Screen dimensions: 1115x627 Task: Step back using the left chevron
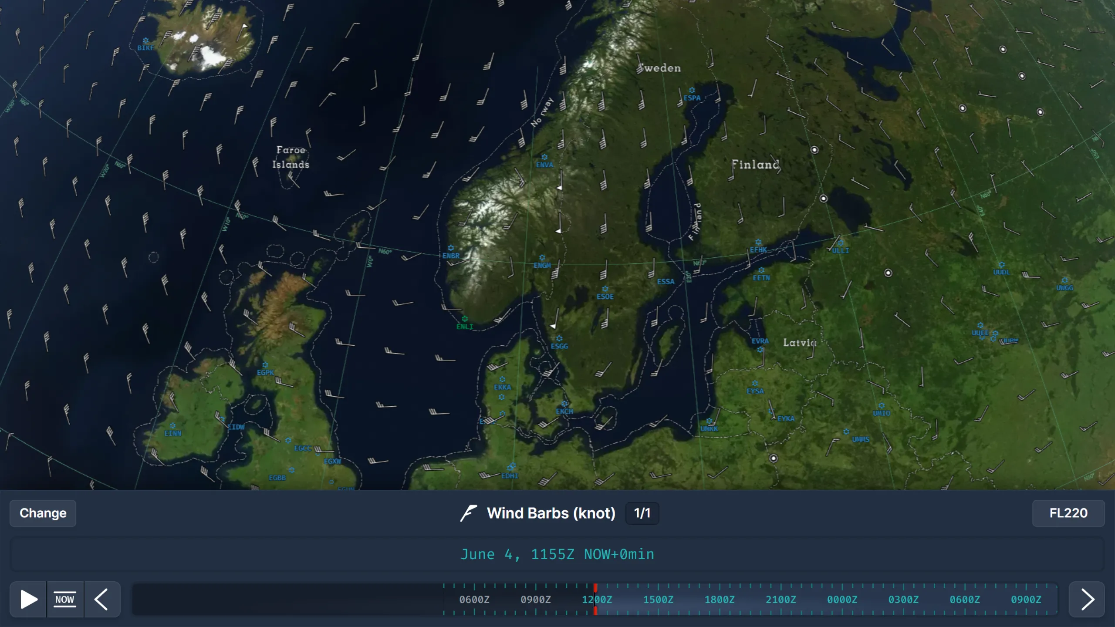102,599
